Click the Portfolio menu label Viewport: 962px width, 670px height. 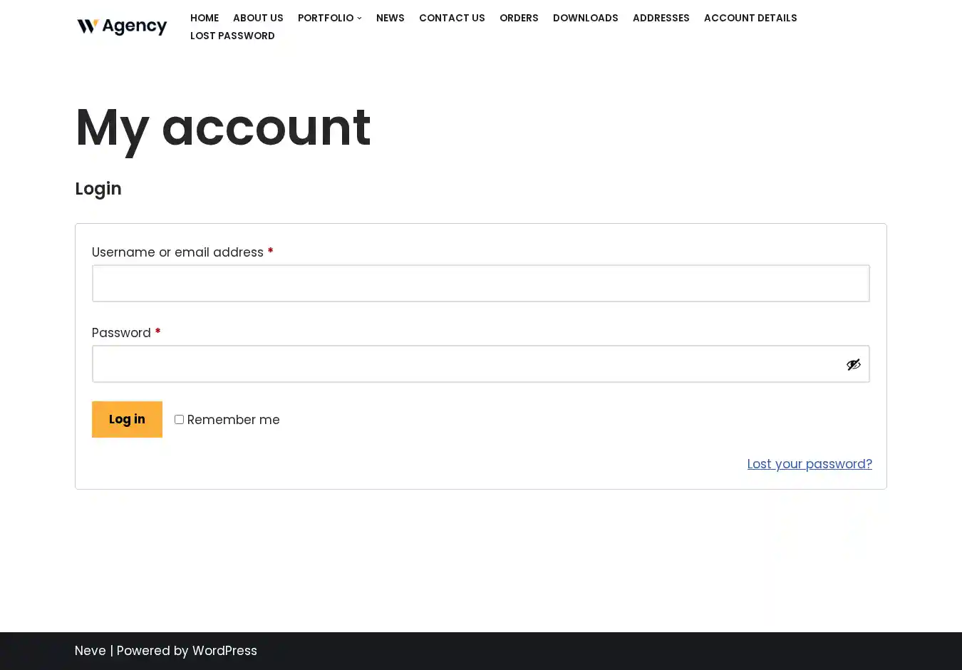click(x=325, y=18)
